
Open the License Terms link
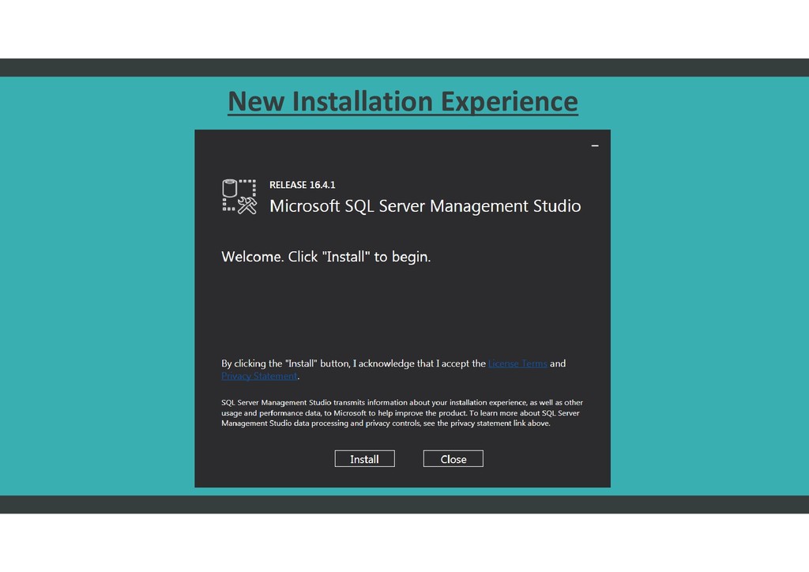pos(517,363)
